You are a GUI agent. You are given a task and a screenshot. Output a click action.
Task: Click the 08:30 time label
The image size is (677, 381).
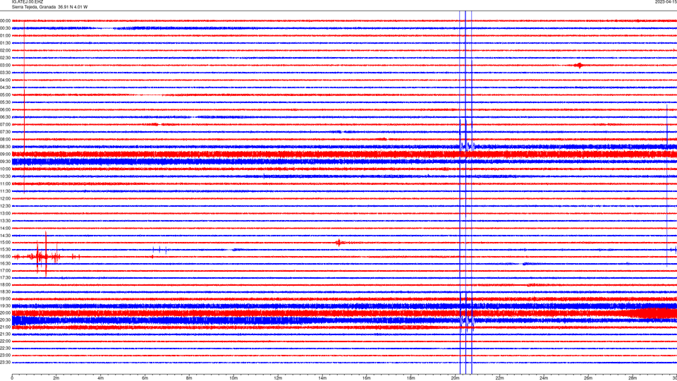[x=5, y=147]
